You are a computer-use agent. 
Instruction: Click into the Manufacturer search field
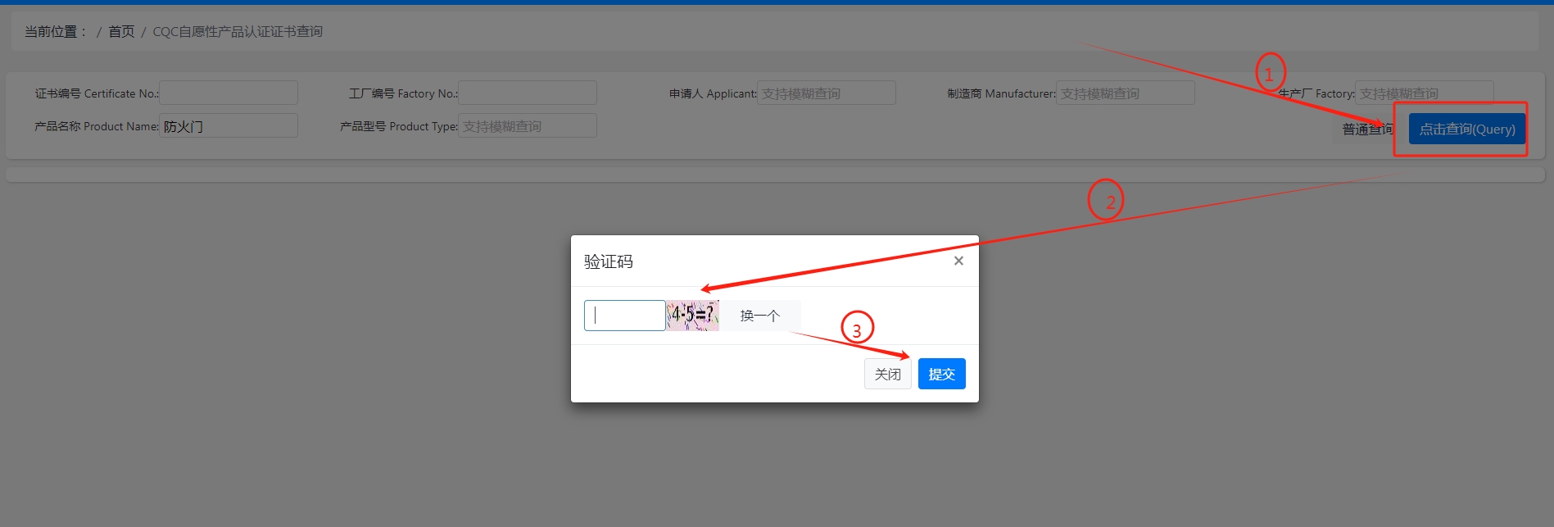(1125, 93)
